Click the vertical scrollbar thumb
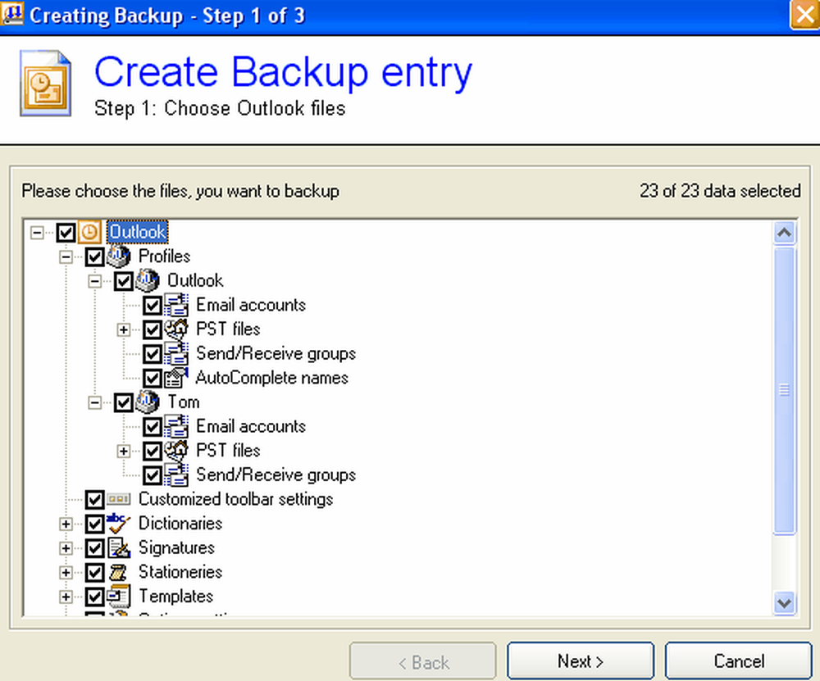The width and height of the screenshot is (820, 681). (x=784, y=390)
